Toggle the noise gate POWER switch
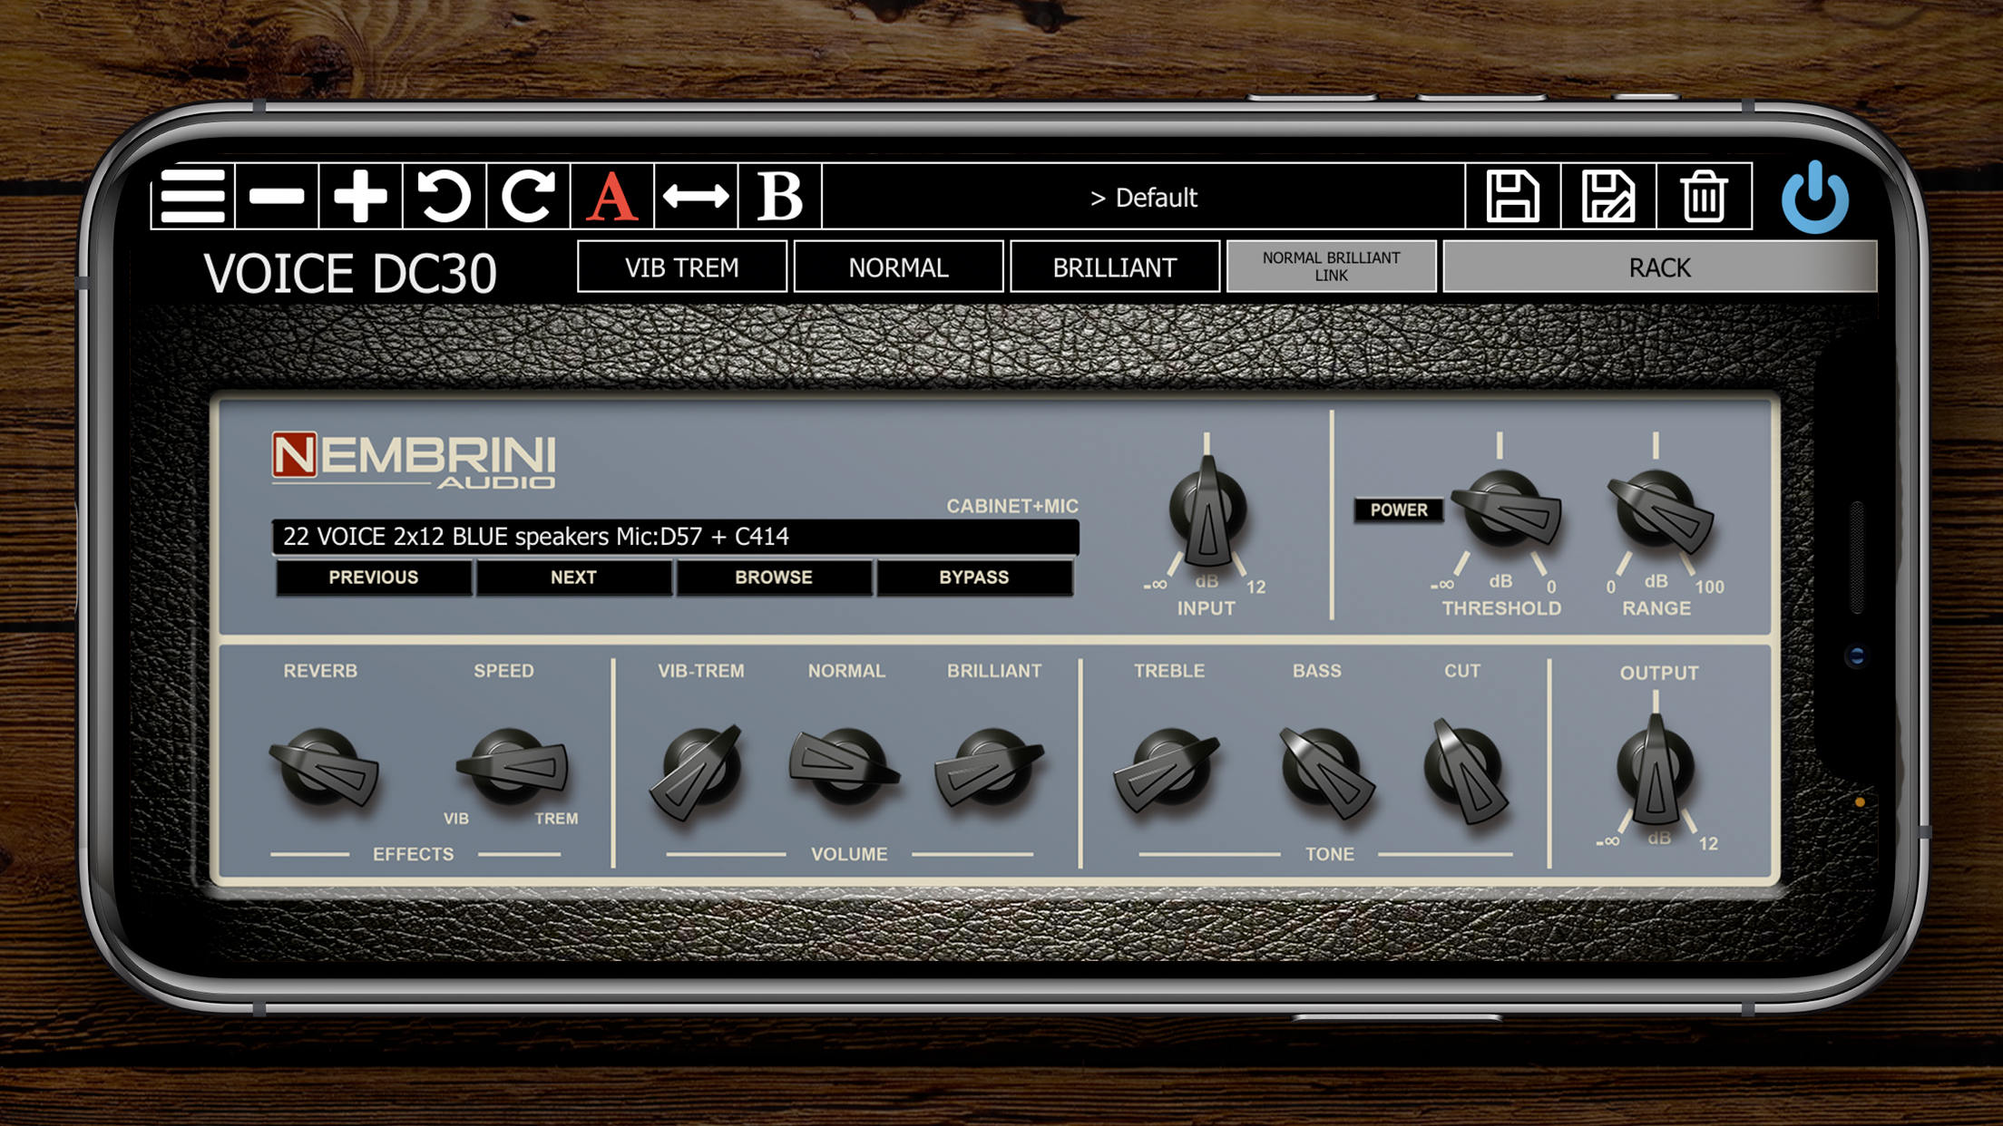Image resolution: width=2003 pixels, height=1126 pixels. click(x=1398, y=510)
